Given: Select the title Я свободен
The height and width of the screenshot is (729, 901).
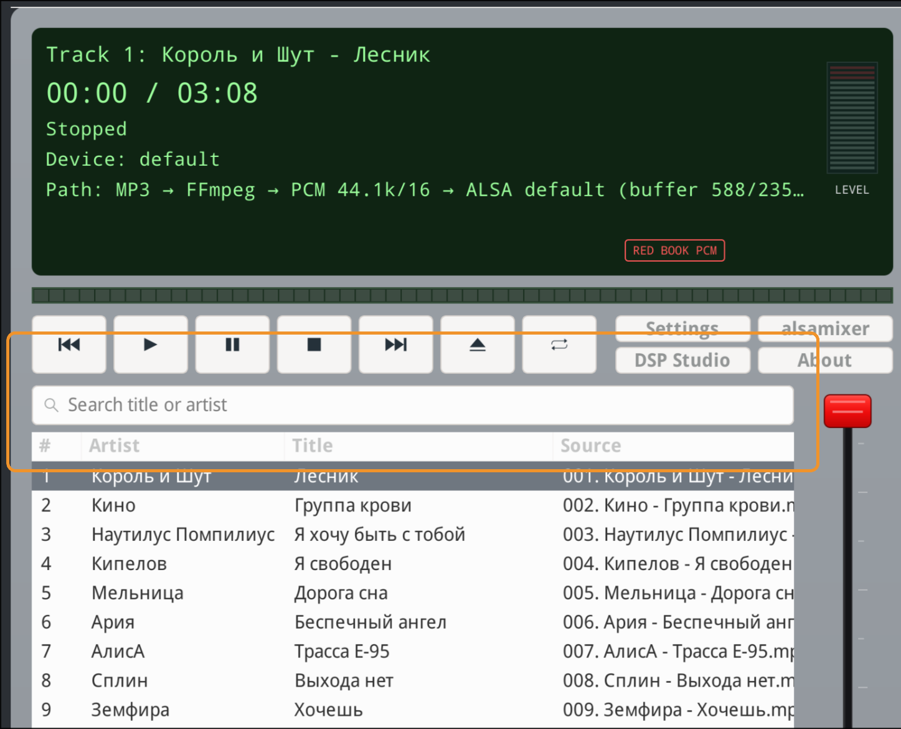Looking at the screenshot, I should click(x=343, y=564).
